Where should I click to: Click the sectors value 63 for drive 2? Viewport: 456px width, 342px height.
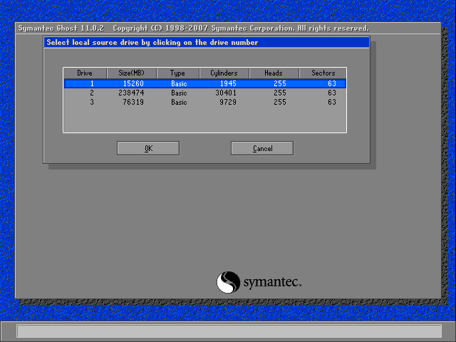[x=332, y=93]
